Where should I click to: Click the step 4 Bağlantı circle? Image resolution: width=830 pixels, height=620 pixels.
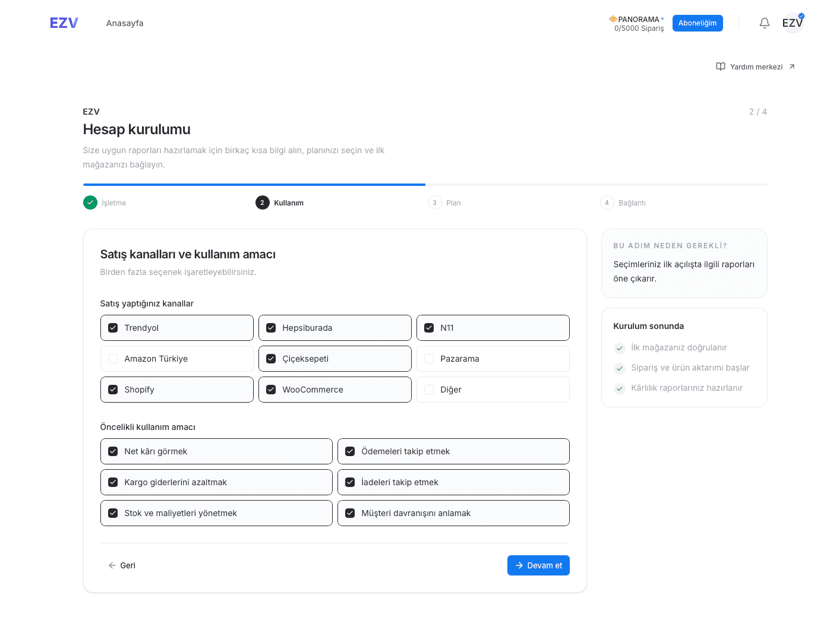(x=607, y=203)
